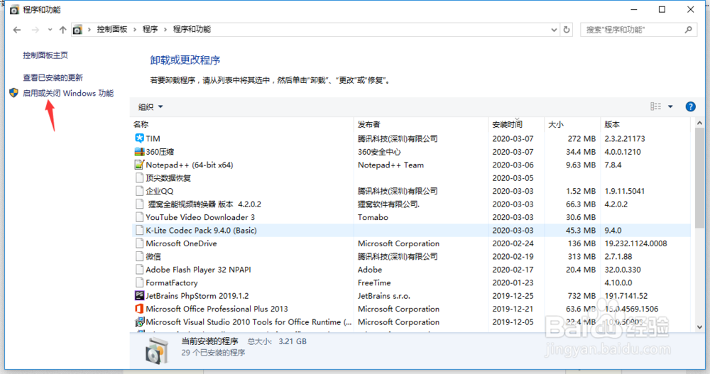Click the Back navigation arrow
Screen dimensions: 710x374
pos(17,30)
